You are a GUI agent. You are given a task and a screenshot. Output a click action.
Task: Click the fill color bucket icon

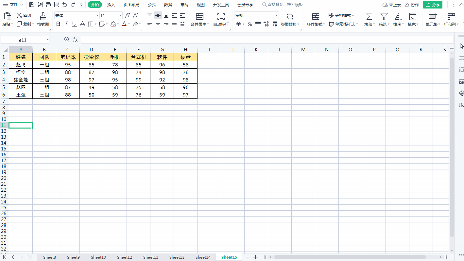coord(113,24)
